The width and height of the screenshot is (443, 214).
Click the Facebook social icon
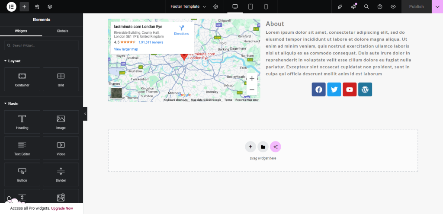[x=318, y=89]
